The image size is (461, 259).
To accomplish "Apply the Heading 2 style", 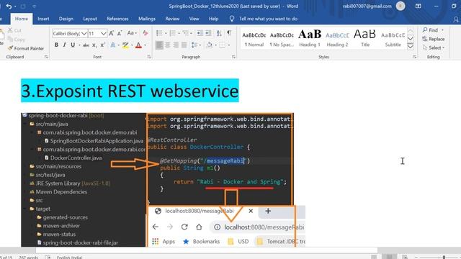I will (337, 39).
